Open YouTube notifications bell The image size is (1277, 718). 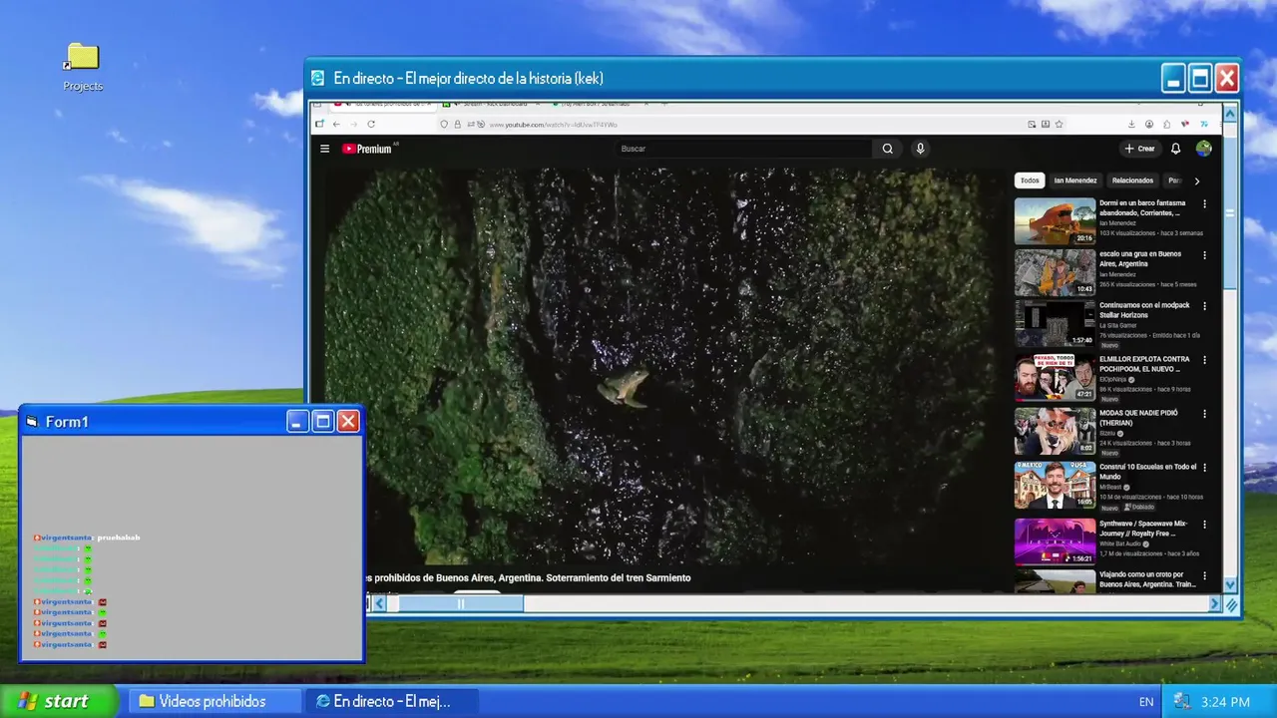(1175, 149)
